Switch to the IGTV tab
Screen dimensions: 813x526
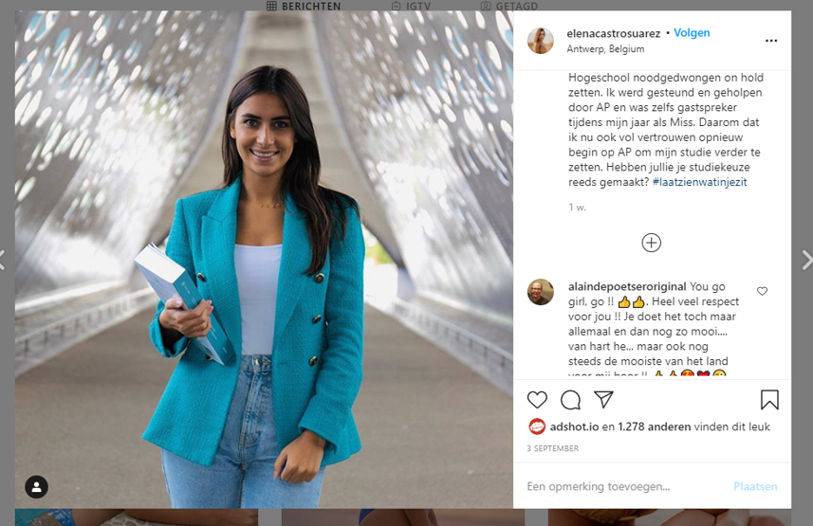(x=411, y=7)
